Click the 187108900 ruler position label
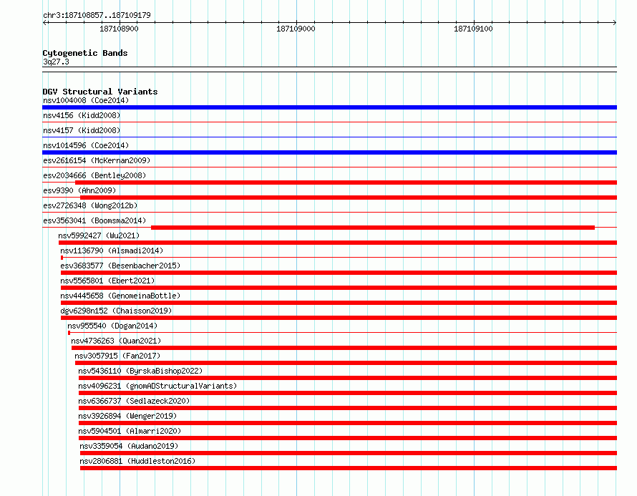This screenshot has height=496, width=637. (119, 29)
